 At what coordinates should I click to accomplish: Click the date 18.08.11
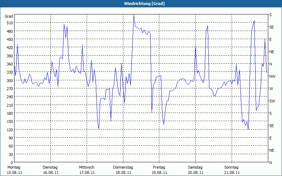point(124,172)
